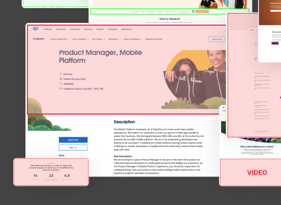Expand the Our Teams dropdown
The image size is (281, 205).
(98, 39)
